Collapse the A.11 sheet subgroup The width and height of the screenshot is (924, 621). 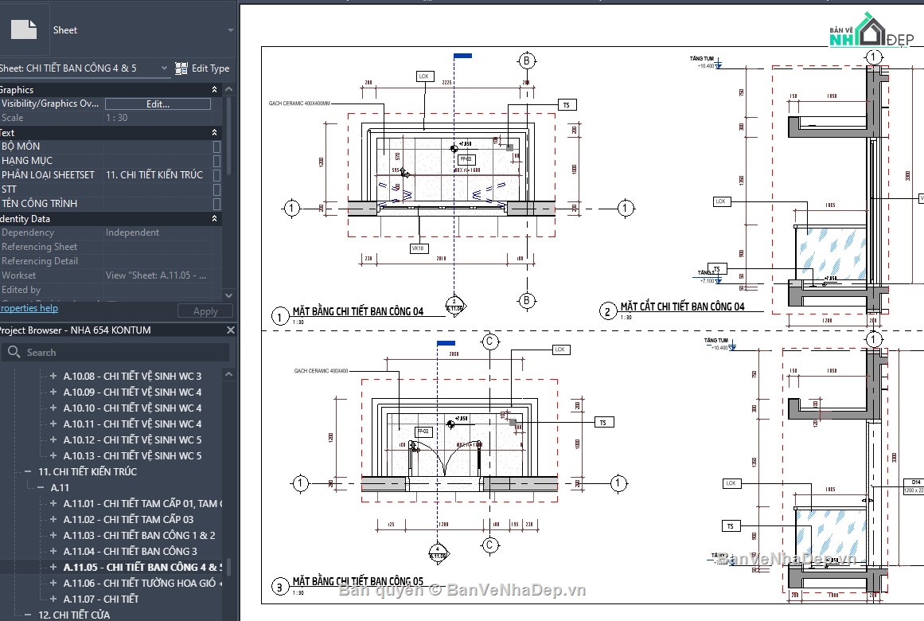[40, 488]
